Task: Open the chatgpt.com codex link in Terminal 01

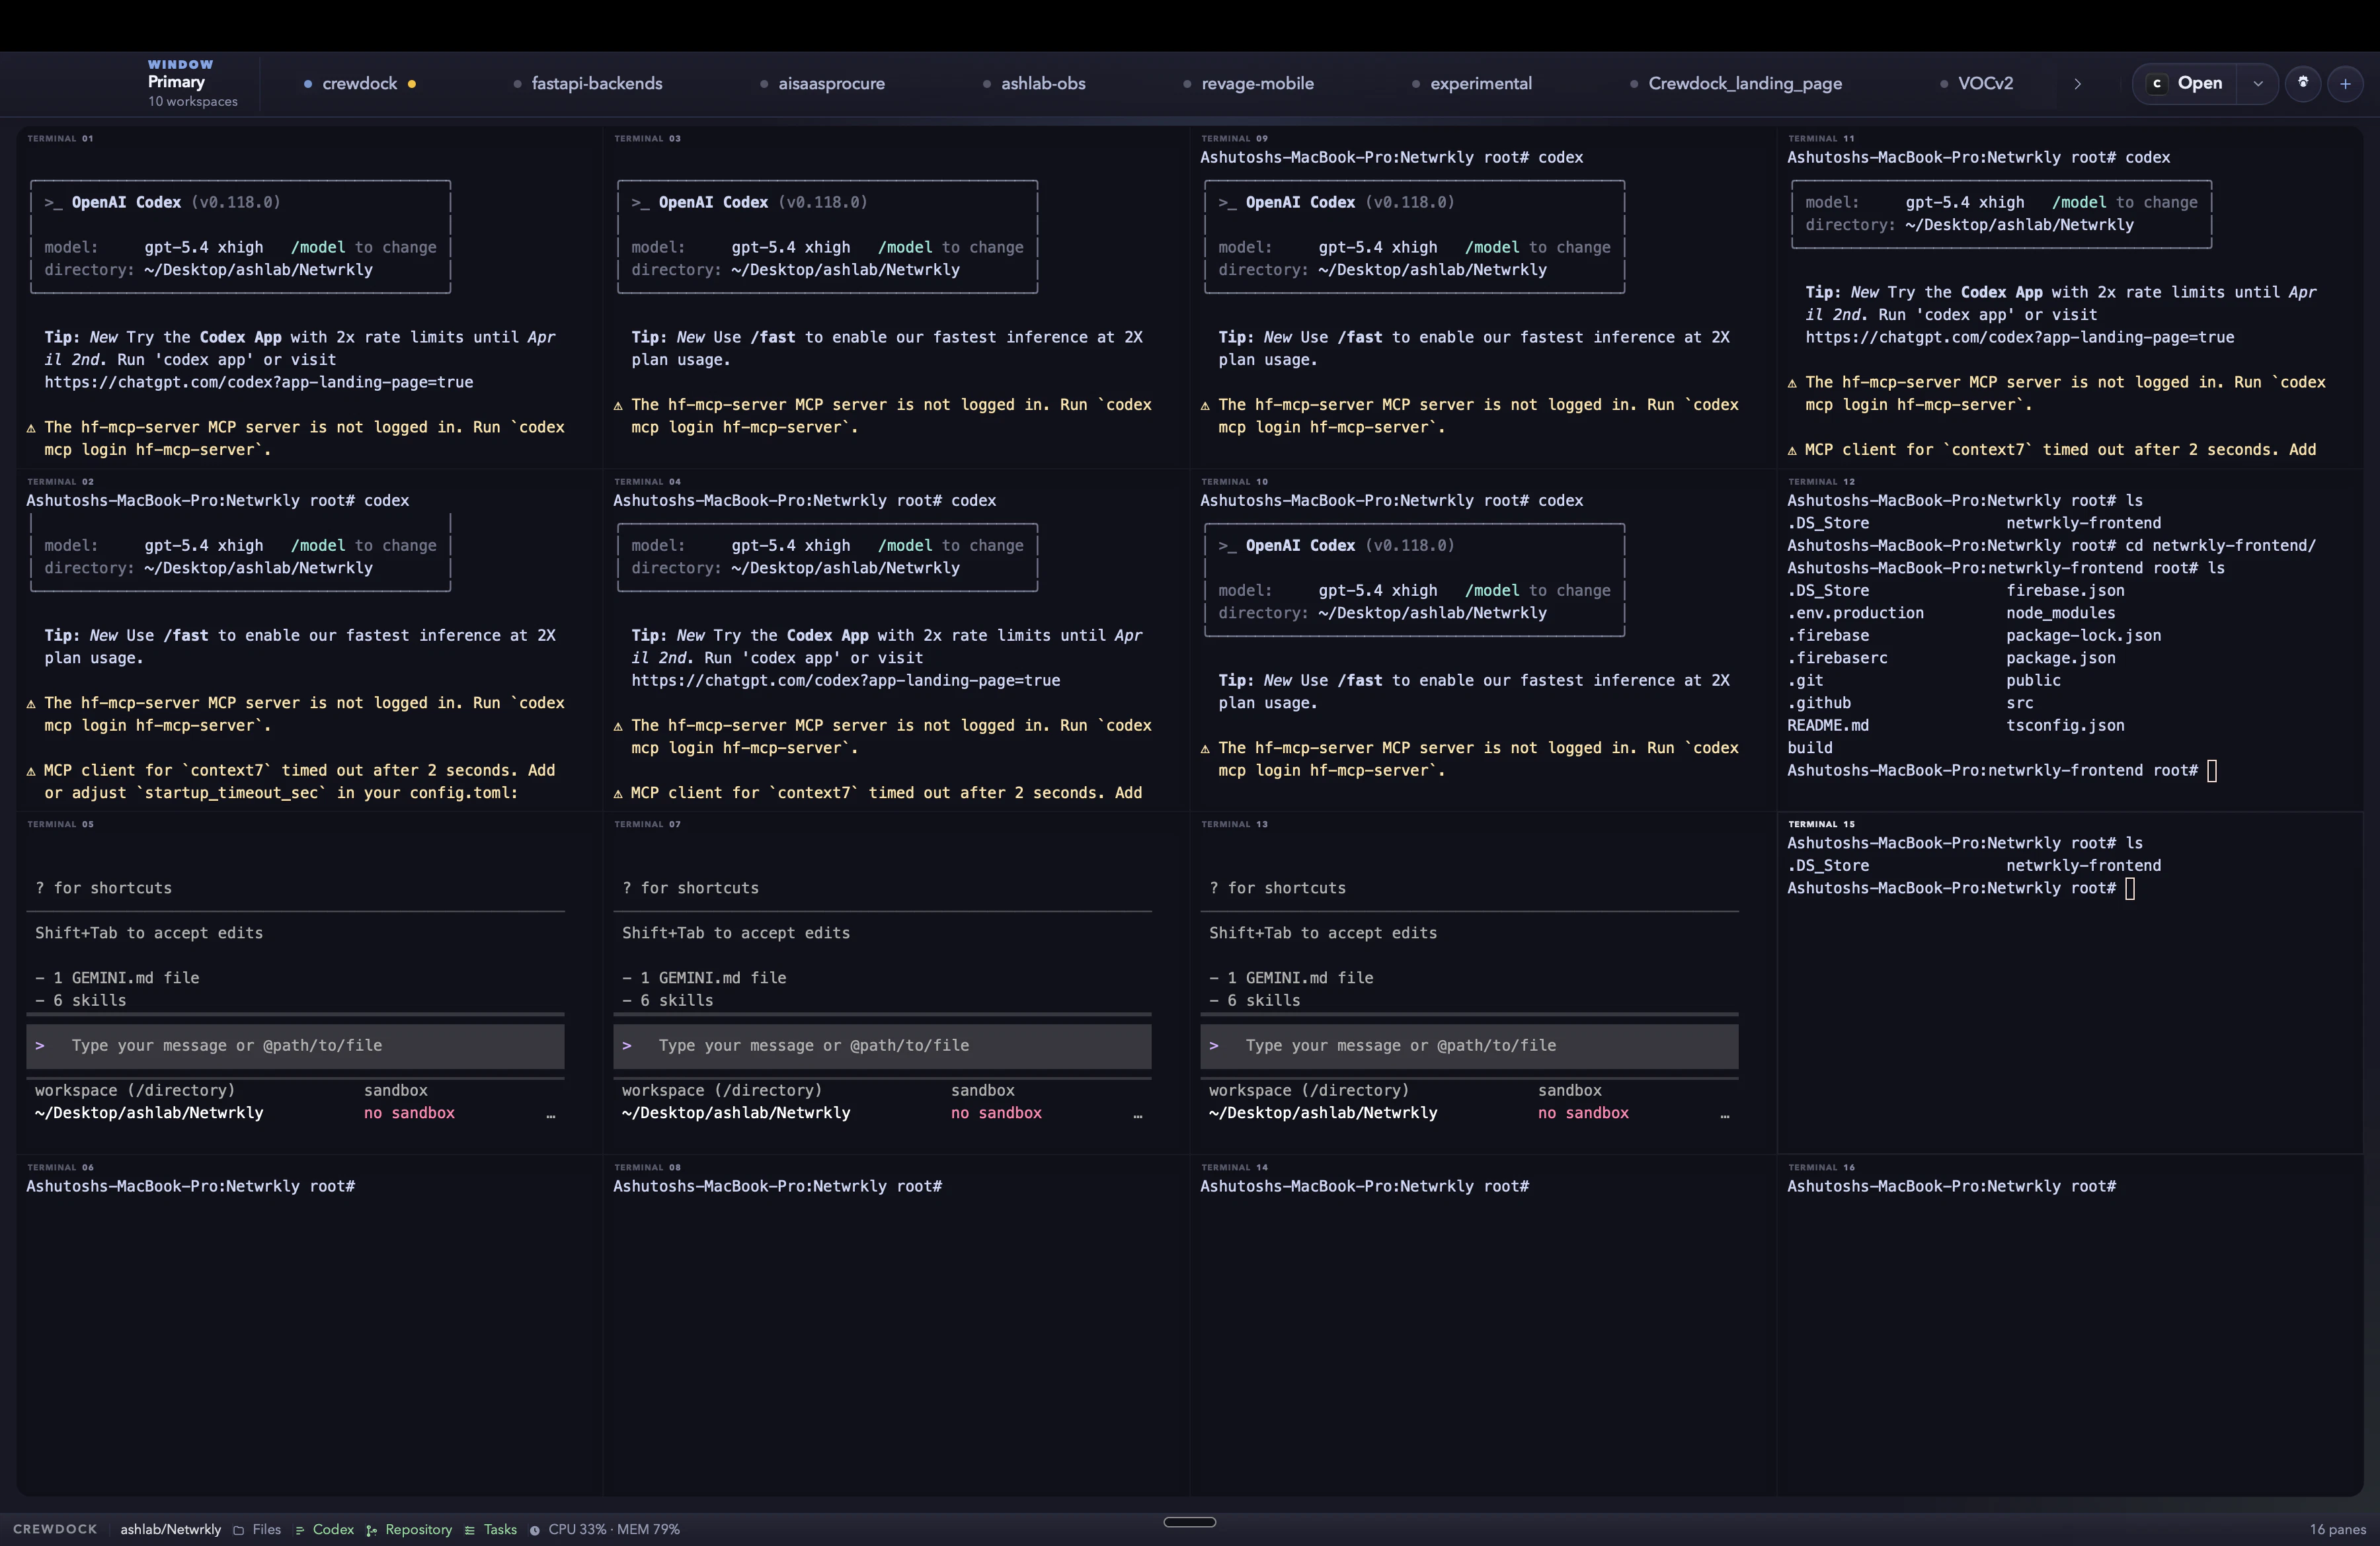Action: point(259,382)
